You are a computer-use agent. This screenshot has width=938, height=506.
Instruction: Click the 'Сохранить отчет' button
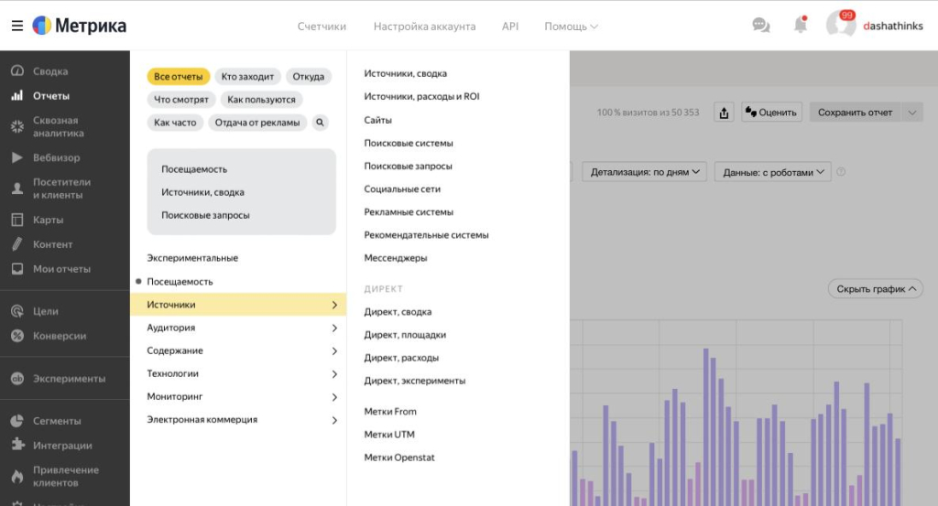click(x=855, y=113)
